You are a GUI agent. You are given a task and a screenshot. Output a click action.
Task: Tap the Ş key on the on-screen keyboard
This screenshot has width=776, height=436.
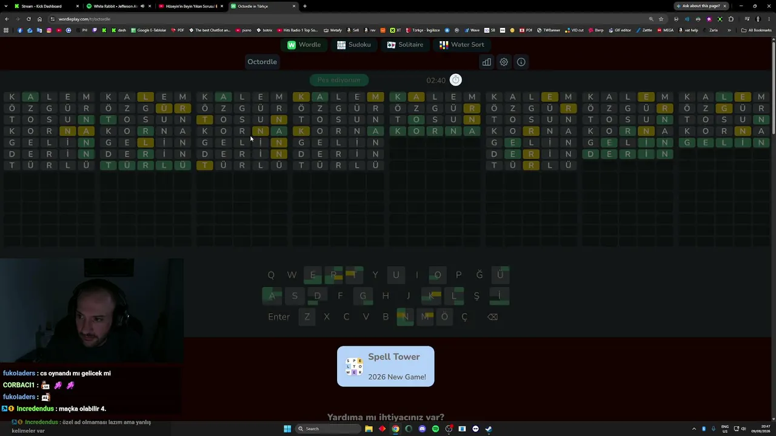tap(477, 296)
